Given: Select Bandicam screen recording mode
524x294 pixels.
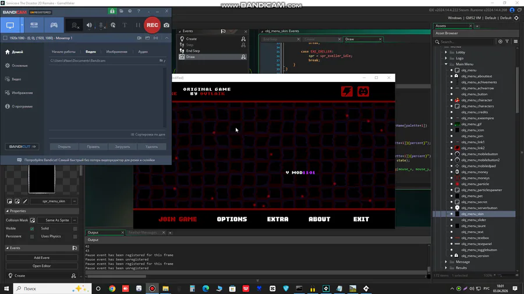Looking at the screenshot, I should 10,26.
